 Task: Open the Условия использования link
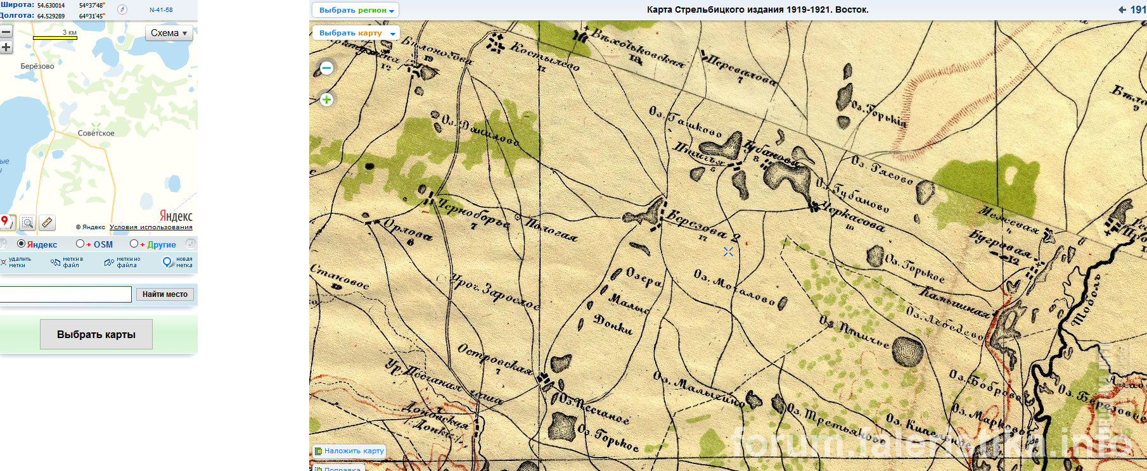[x=151, y=227]
